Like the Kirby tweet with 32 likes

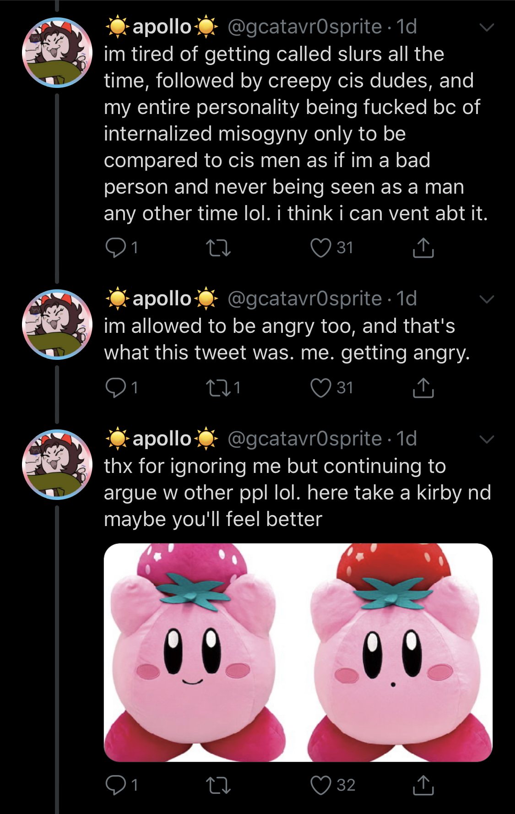320,785
